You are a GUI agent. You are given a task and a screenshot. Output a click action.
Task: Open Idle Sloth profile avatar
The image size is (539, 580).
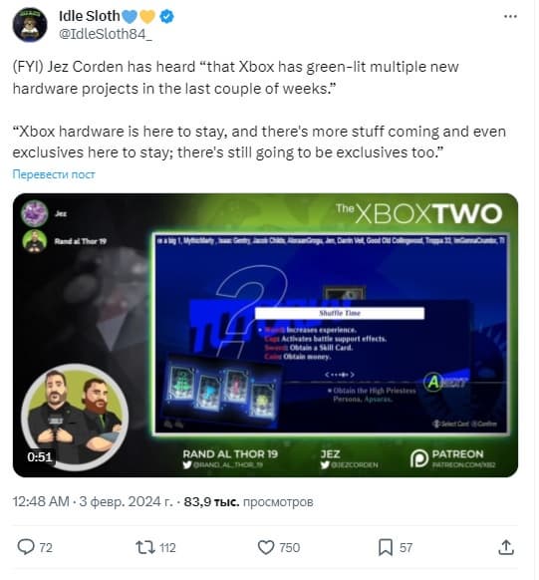30,24
